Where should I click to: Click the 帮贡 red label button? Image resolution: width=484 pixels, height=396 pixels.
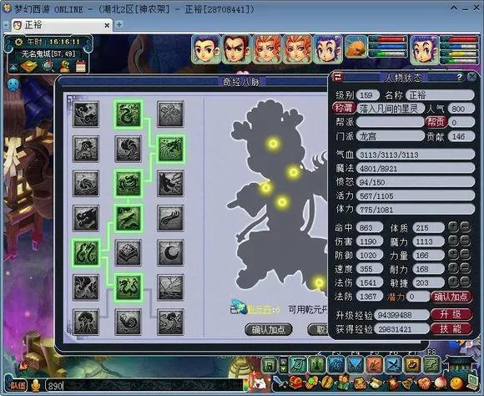tap(436, 122)
